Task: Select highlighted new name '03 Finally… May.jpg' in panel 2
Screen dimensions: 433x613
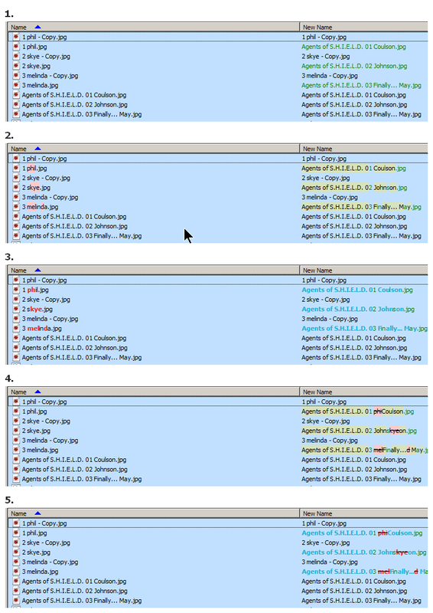Action: point(361,207)
